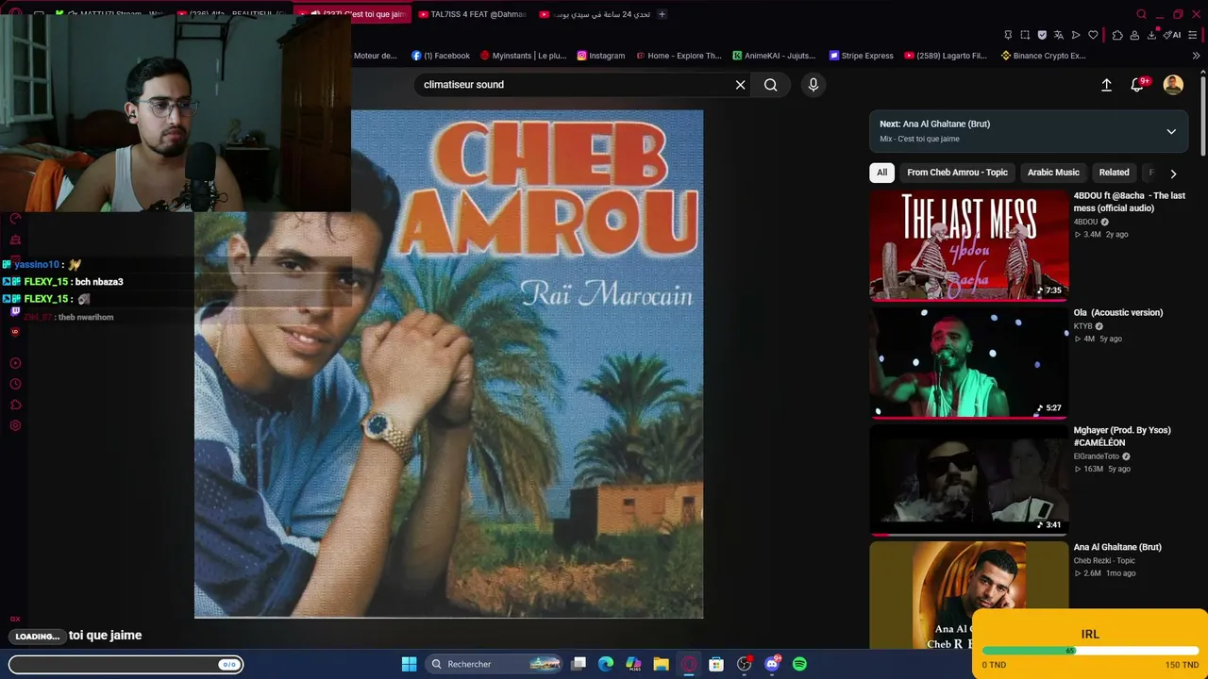Screen dimensions: 1208x679
Task: Clear the YouTube search box text
Action: coord(741,85)
